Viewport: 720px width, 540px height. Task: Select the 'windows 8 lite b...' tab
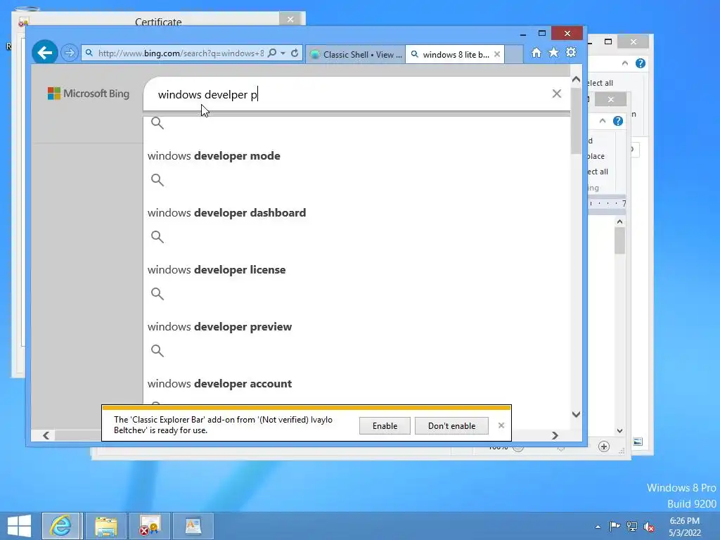[x=450, y=54]
